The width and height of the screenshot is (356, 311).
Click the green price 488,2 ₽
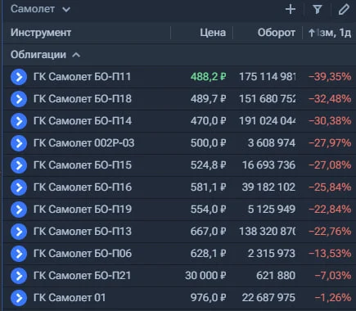(x=209, y=77)
